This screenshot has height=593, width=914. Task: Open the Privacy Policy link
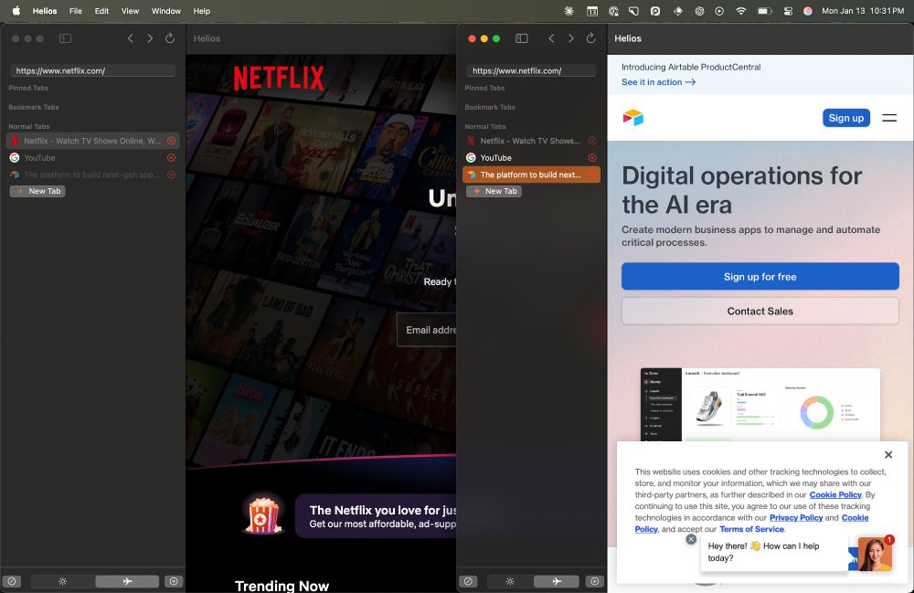click(x=796, y=518)
